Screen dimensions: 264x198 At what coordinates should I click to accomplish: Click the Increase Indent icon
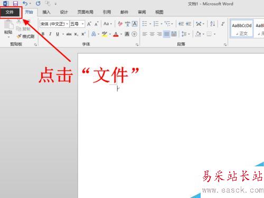(188, 24)
